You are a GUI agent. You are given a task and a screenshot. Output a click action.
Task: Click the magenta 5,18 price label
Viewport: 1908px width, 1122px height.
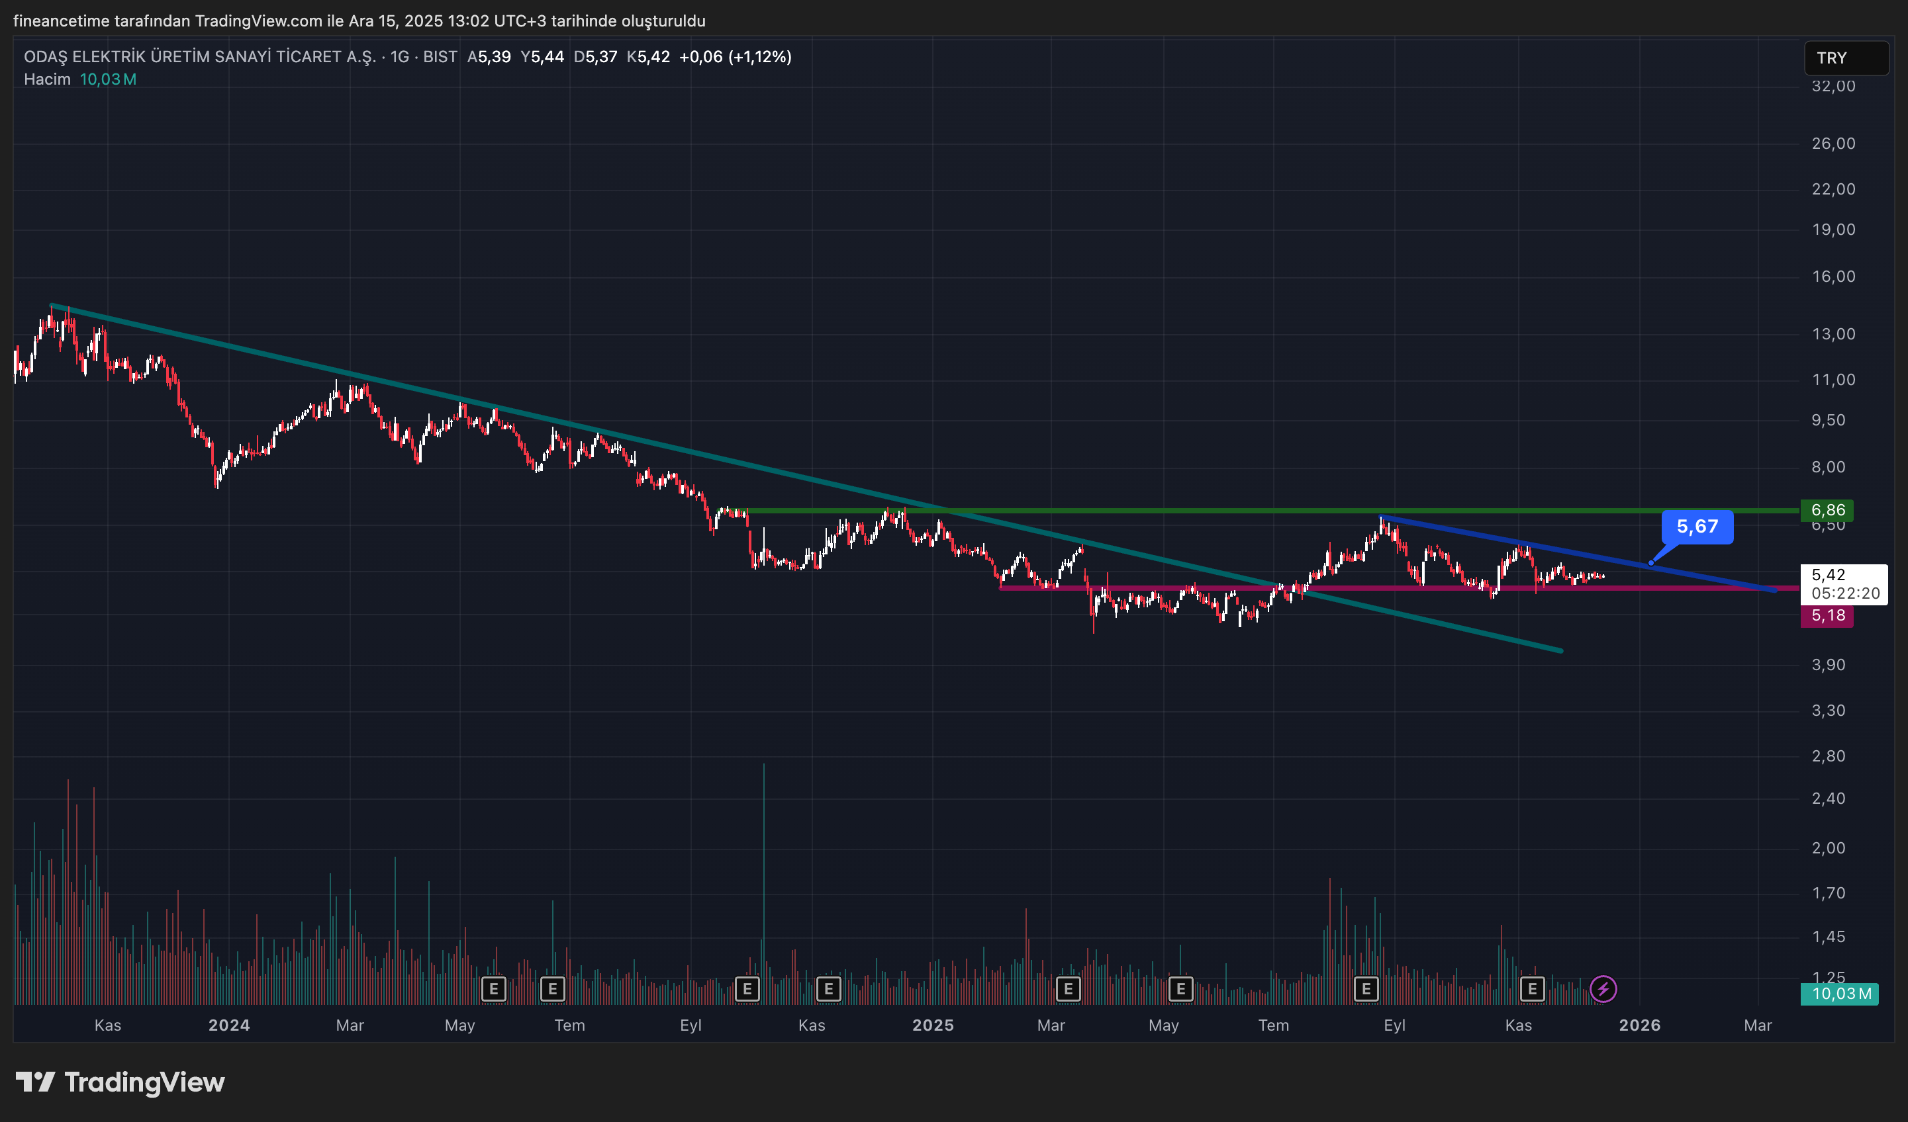point(1827,616)
